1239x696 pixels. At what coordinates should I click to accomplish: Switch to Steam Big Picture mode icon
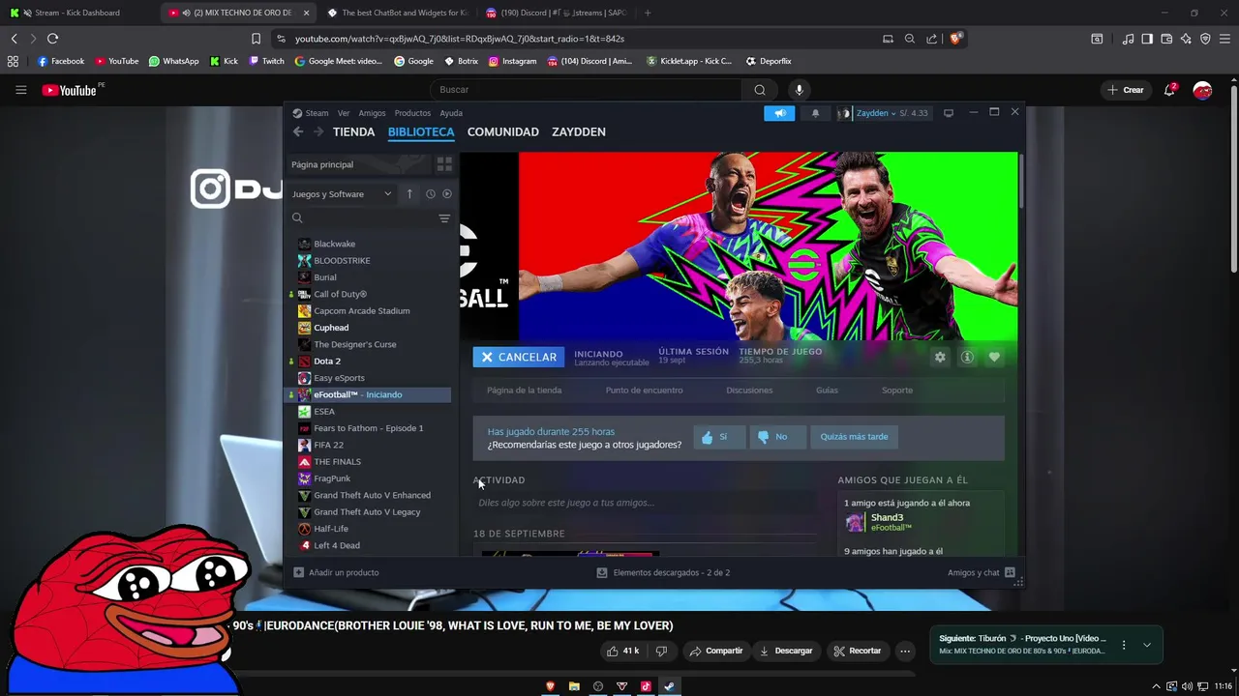(949, 113)
